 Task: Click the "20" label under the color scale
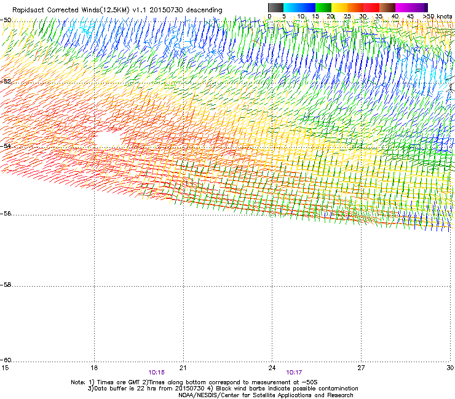331,17
